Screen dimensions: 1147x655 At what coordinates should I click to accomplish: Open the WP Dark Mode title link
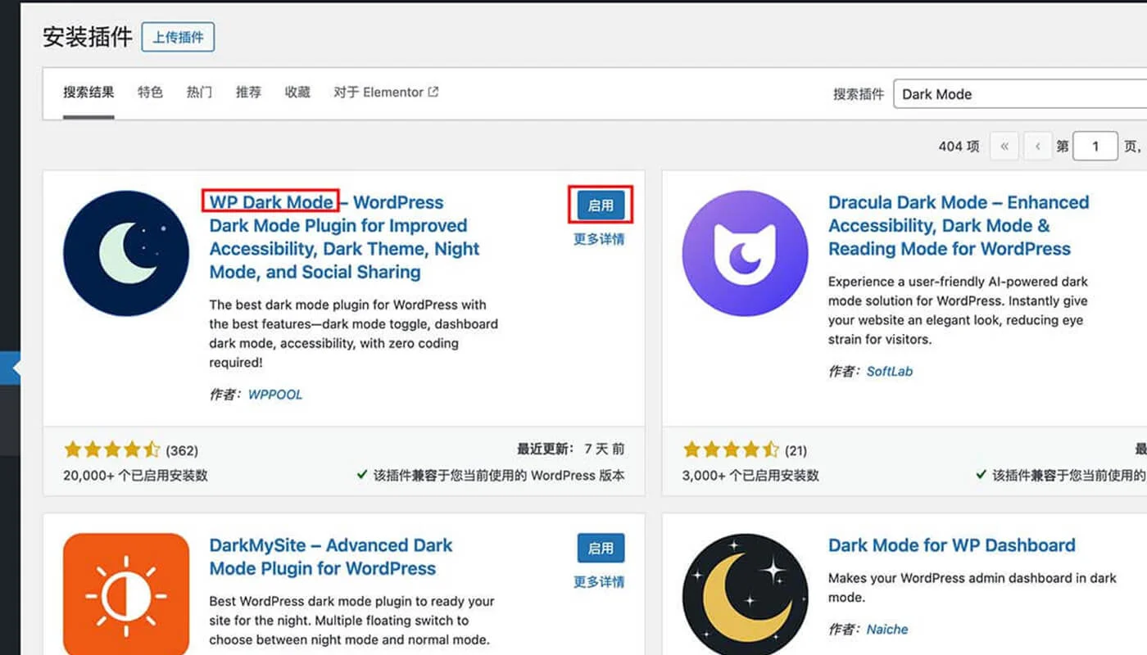click(270, 201)
